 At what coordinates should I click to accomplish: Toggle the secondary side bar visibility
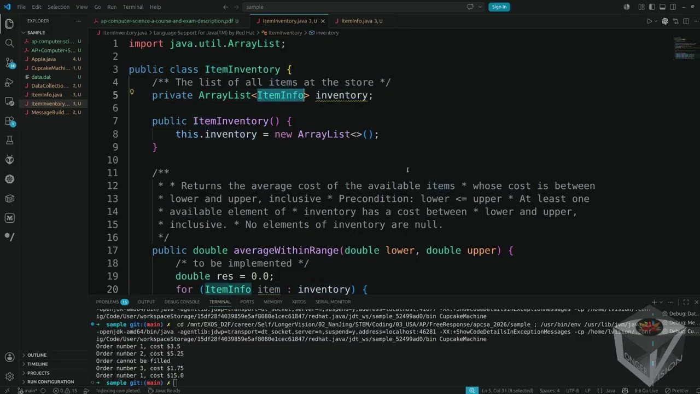tap(673, 7)
